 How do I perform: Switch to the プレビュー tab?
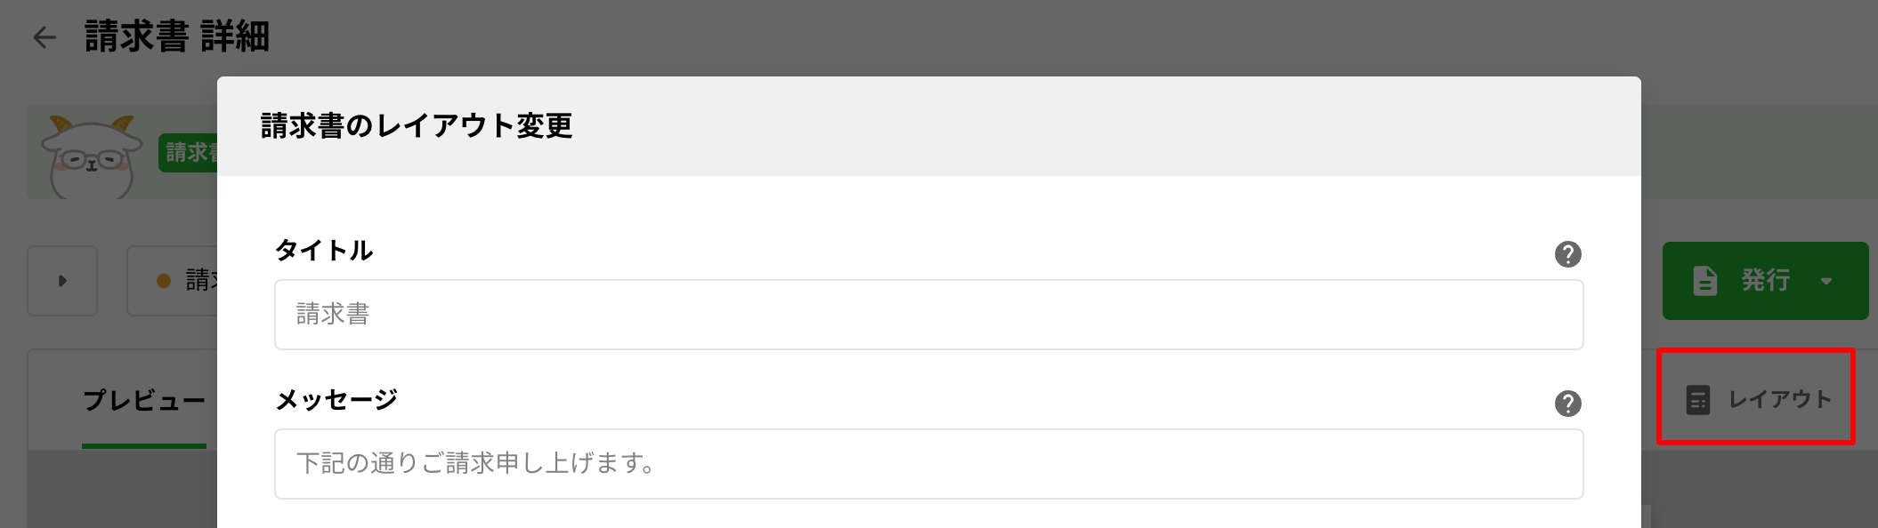click(144, 400)
